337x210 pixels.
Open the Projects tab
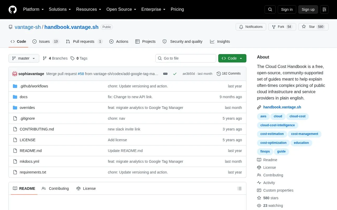click(x=145, y=41)
